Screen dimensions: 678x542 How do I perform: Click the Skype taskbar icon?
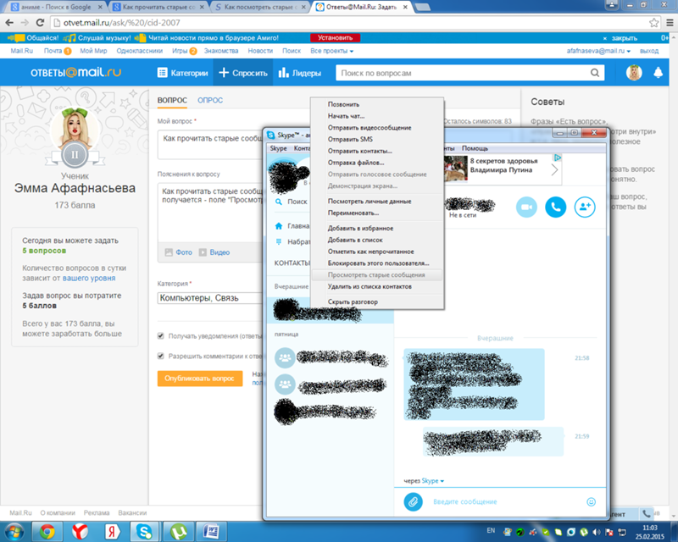pyautogui.click(x=144, y=531)
